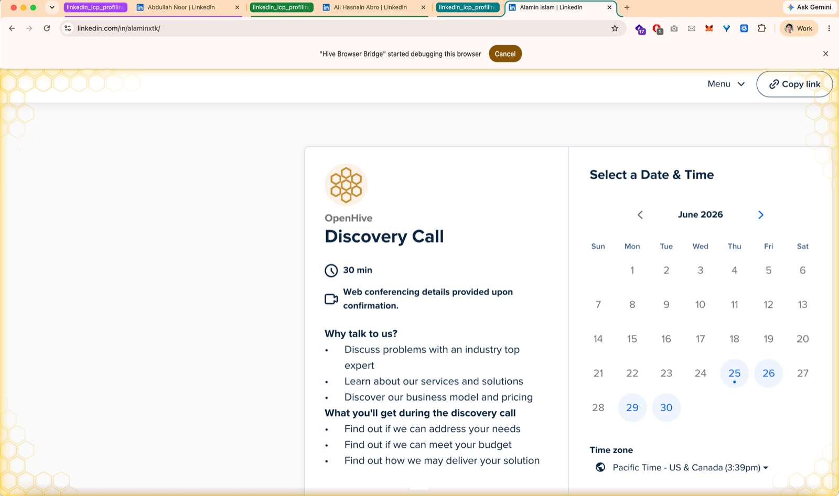Click the 'Discovery Call' heading
Viewport: 839px width, 496px height.
[x=384, y=236]
